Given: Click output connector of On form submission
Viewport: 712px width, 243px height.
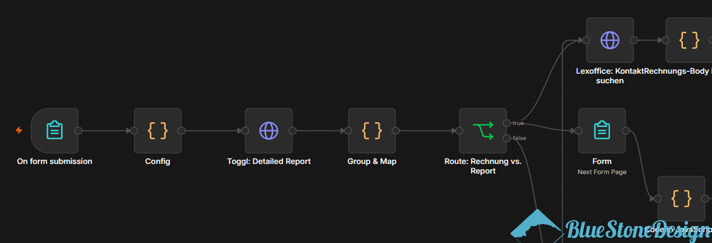Looking at the screenshot, I should 79,131.
